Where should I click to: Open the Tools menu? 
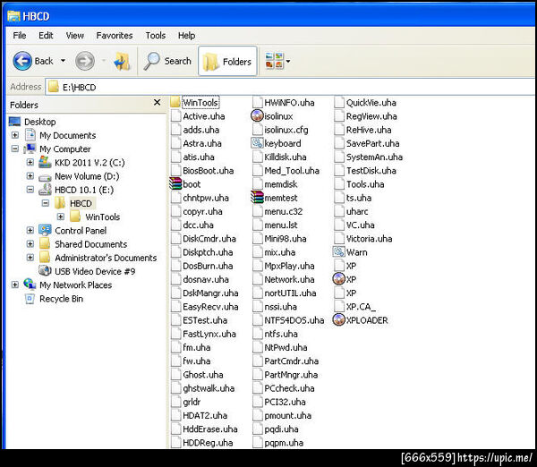155,35
